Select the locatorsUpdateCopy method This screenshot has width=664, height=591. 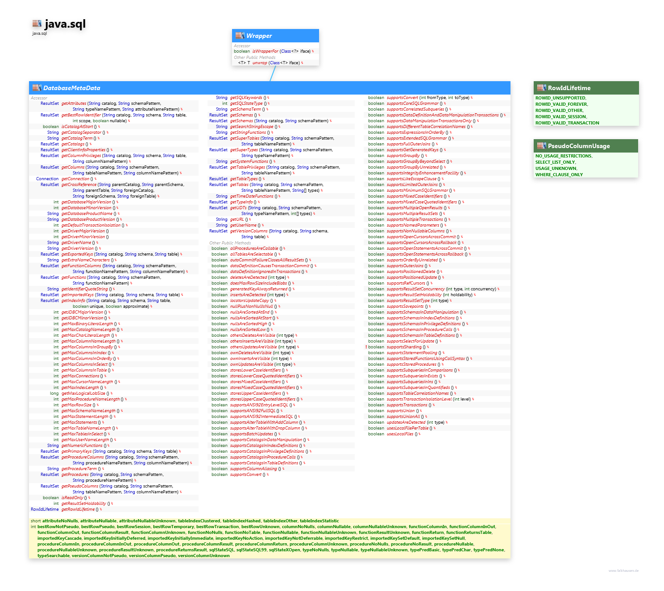click(249, 301)
